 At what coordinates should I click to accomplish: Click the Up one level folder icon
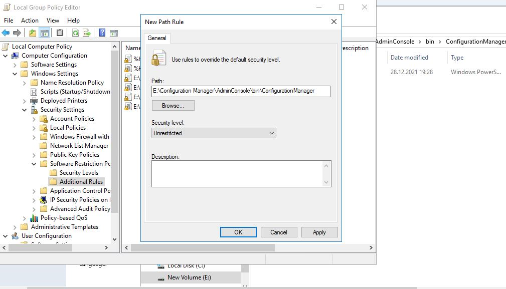(x=33, y=33)
